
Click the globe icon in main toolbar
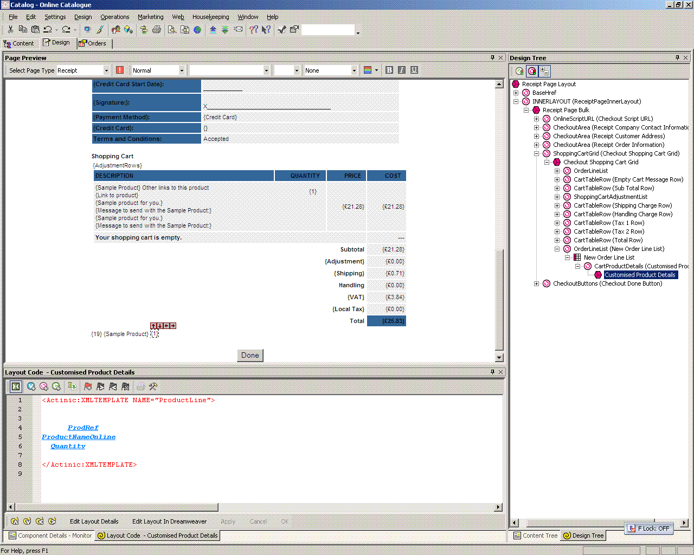(197, 30)
